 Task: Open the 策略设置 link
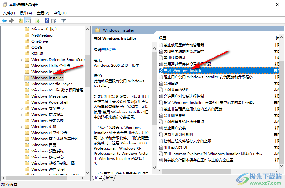[x=108, y=50]
